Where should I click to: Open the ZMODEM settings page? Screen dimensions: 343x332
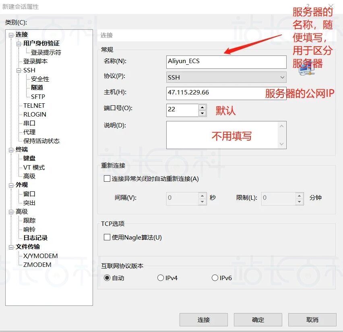[x=37, y=265]
